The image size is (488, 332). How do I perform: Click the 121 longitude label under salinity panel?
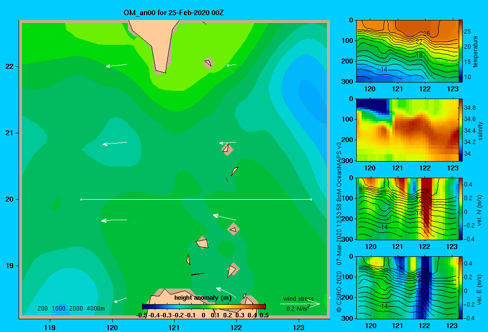[397, 168]
